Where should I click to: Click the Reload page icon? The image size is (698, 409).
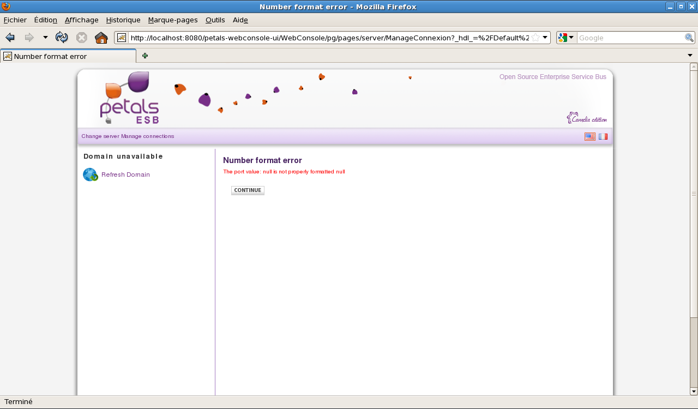pyautogui.click(x=62, y=38)
